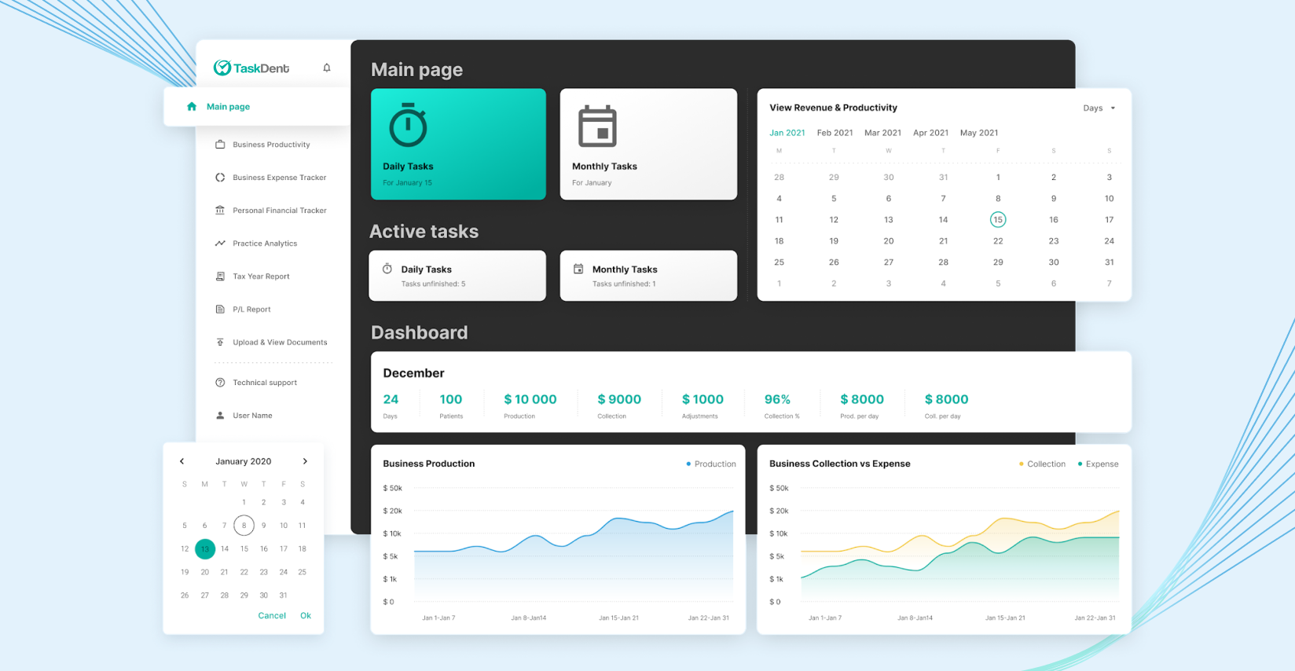Click the Personal Financial Tracker bank icon
Viewport: 1295px width, 671px height.
coord(220,211)
